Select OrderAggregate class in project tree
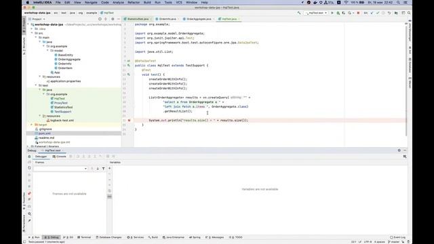Screen dimensions: 434x244 click(69, 60)
